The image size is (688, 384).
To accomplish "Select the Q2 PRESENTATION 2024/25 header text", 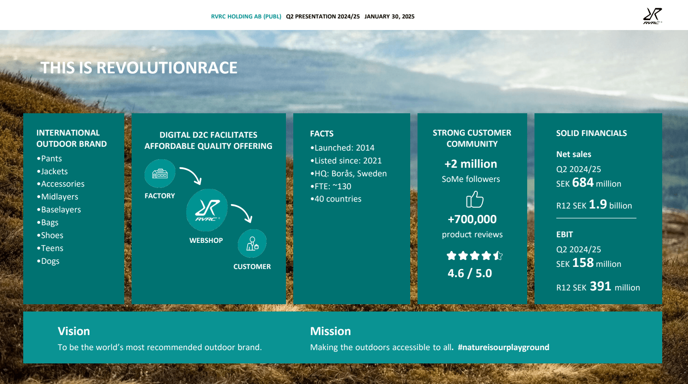I will (x=323, y=16).
